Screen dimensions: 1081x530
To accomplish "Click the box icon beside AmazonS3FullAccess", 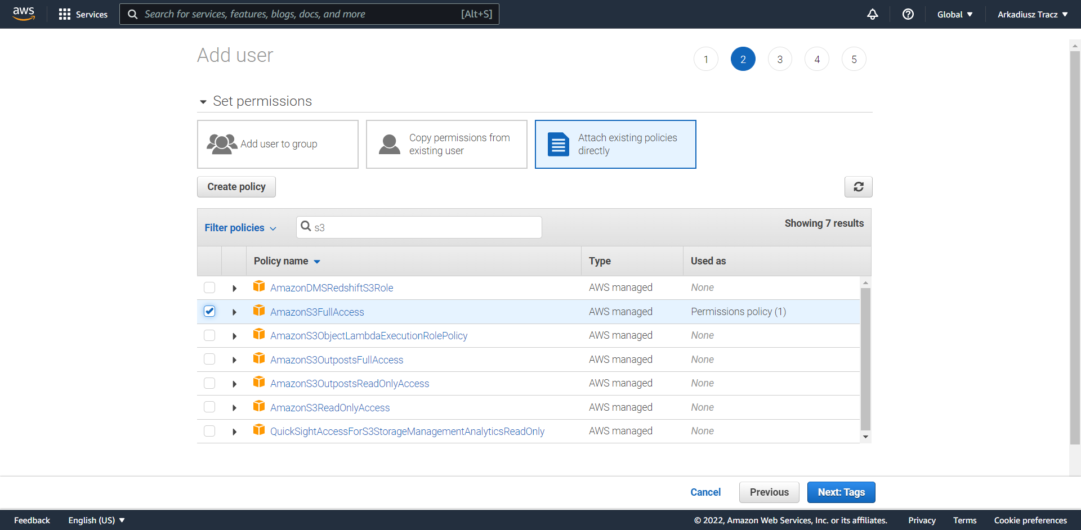I will coord(259,311).
